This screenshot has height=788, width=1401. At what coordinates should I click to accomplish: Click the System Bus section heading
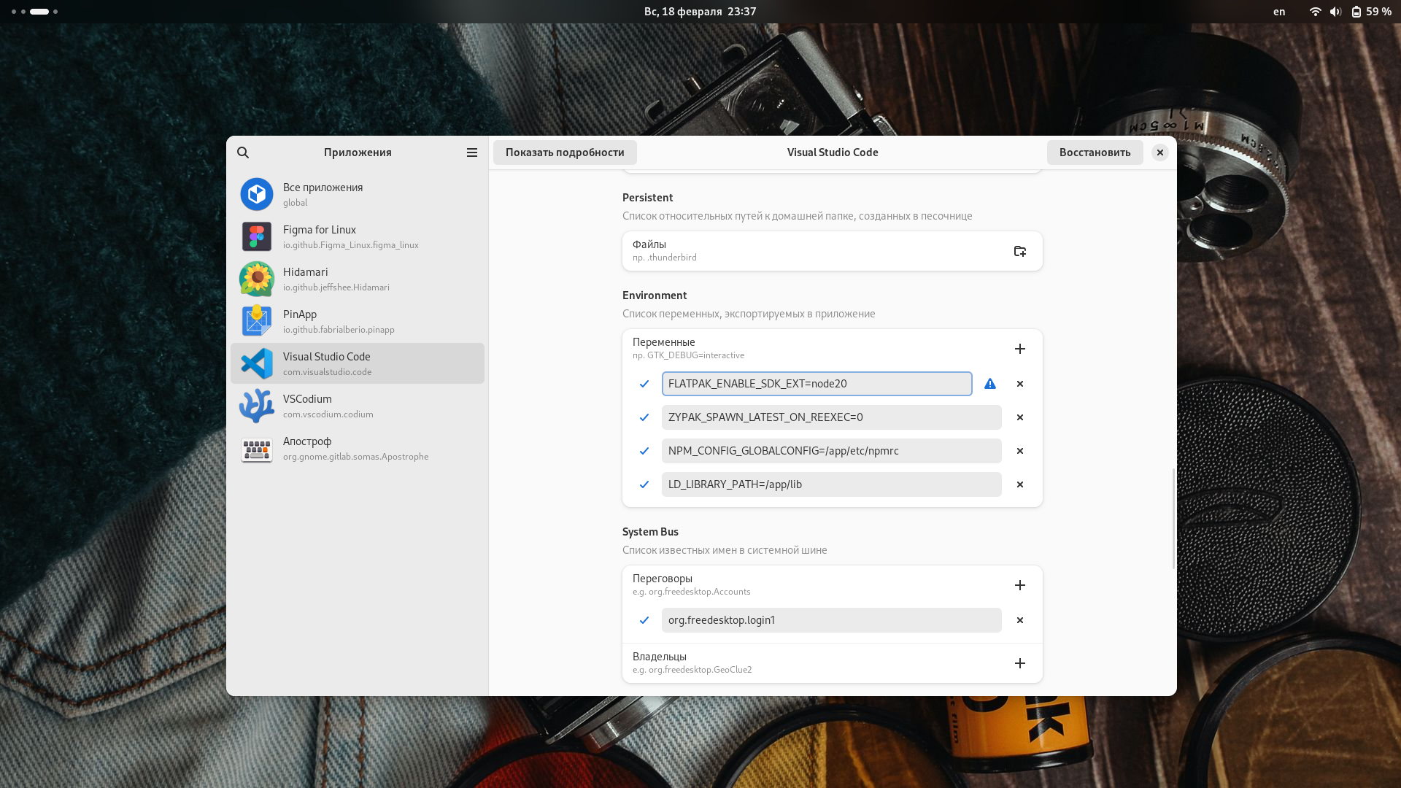tap(650, 532)
